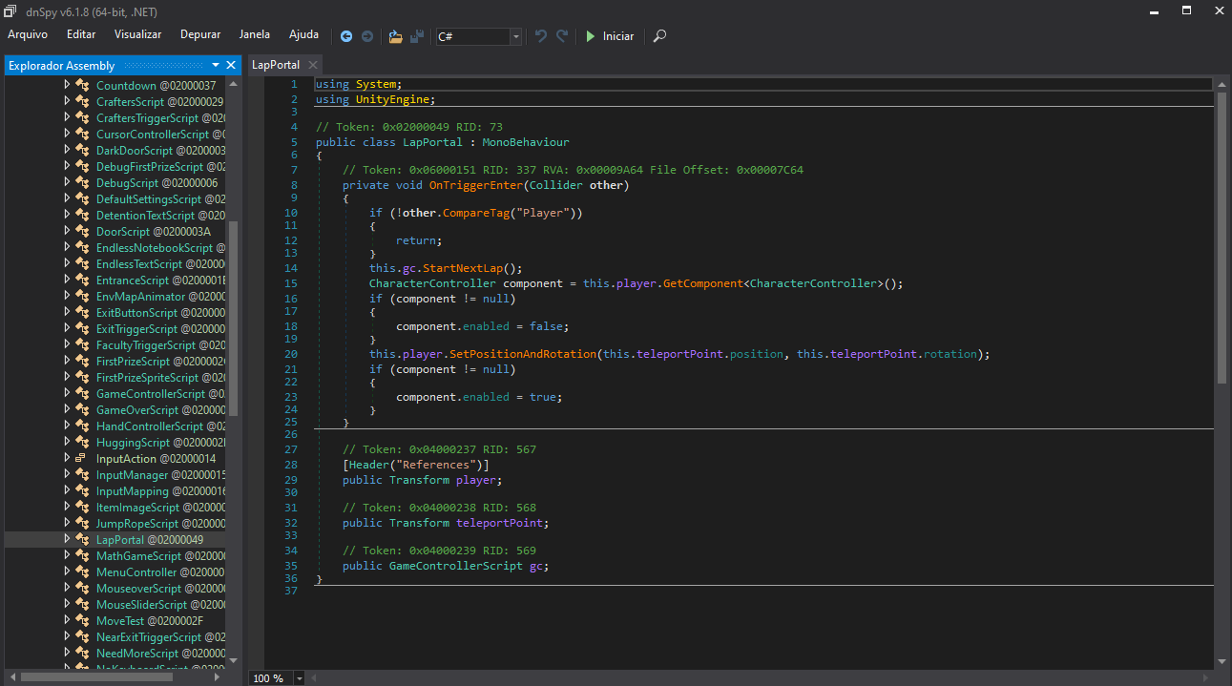Click the undo icon in toolbar
1232x686 pixels.
(x=541, y=36)
